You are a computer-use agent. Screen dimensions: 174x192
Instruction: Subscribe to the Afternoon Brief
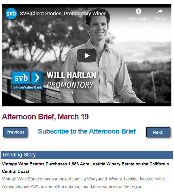pyautogui.click(x=87, y=131)
